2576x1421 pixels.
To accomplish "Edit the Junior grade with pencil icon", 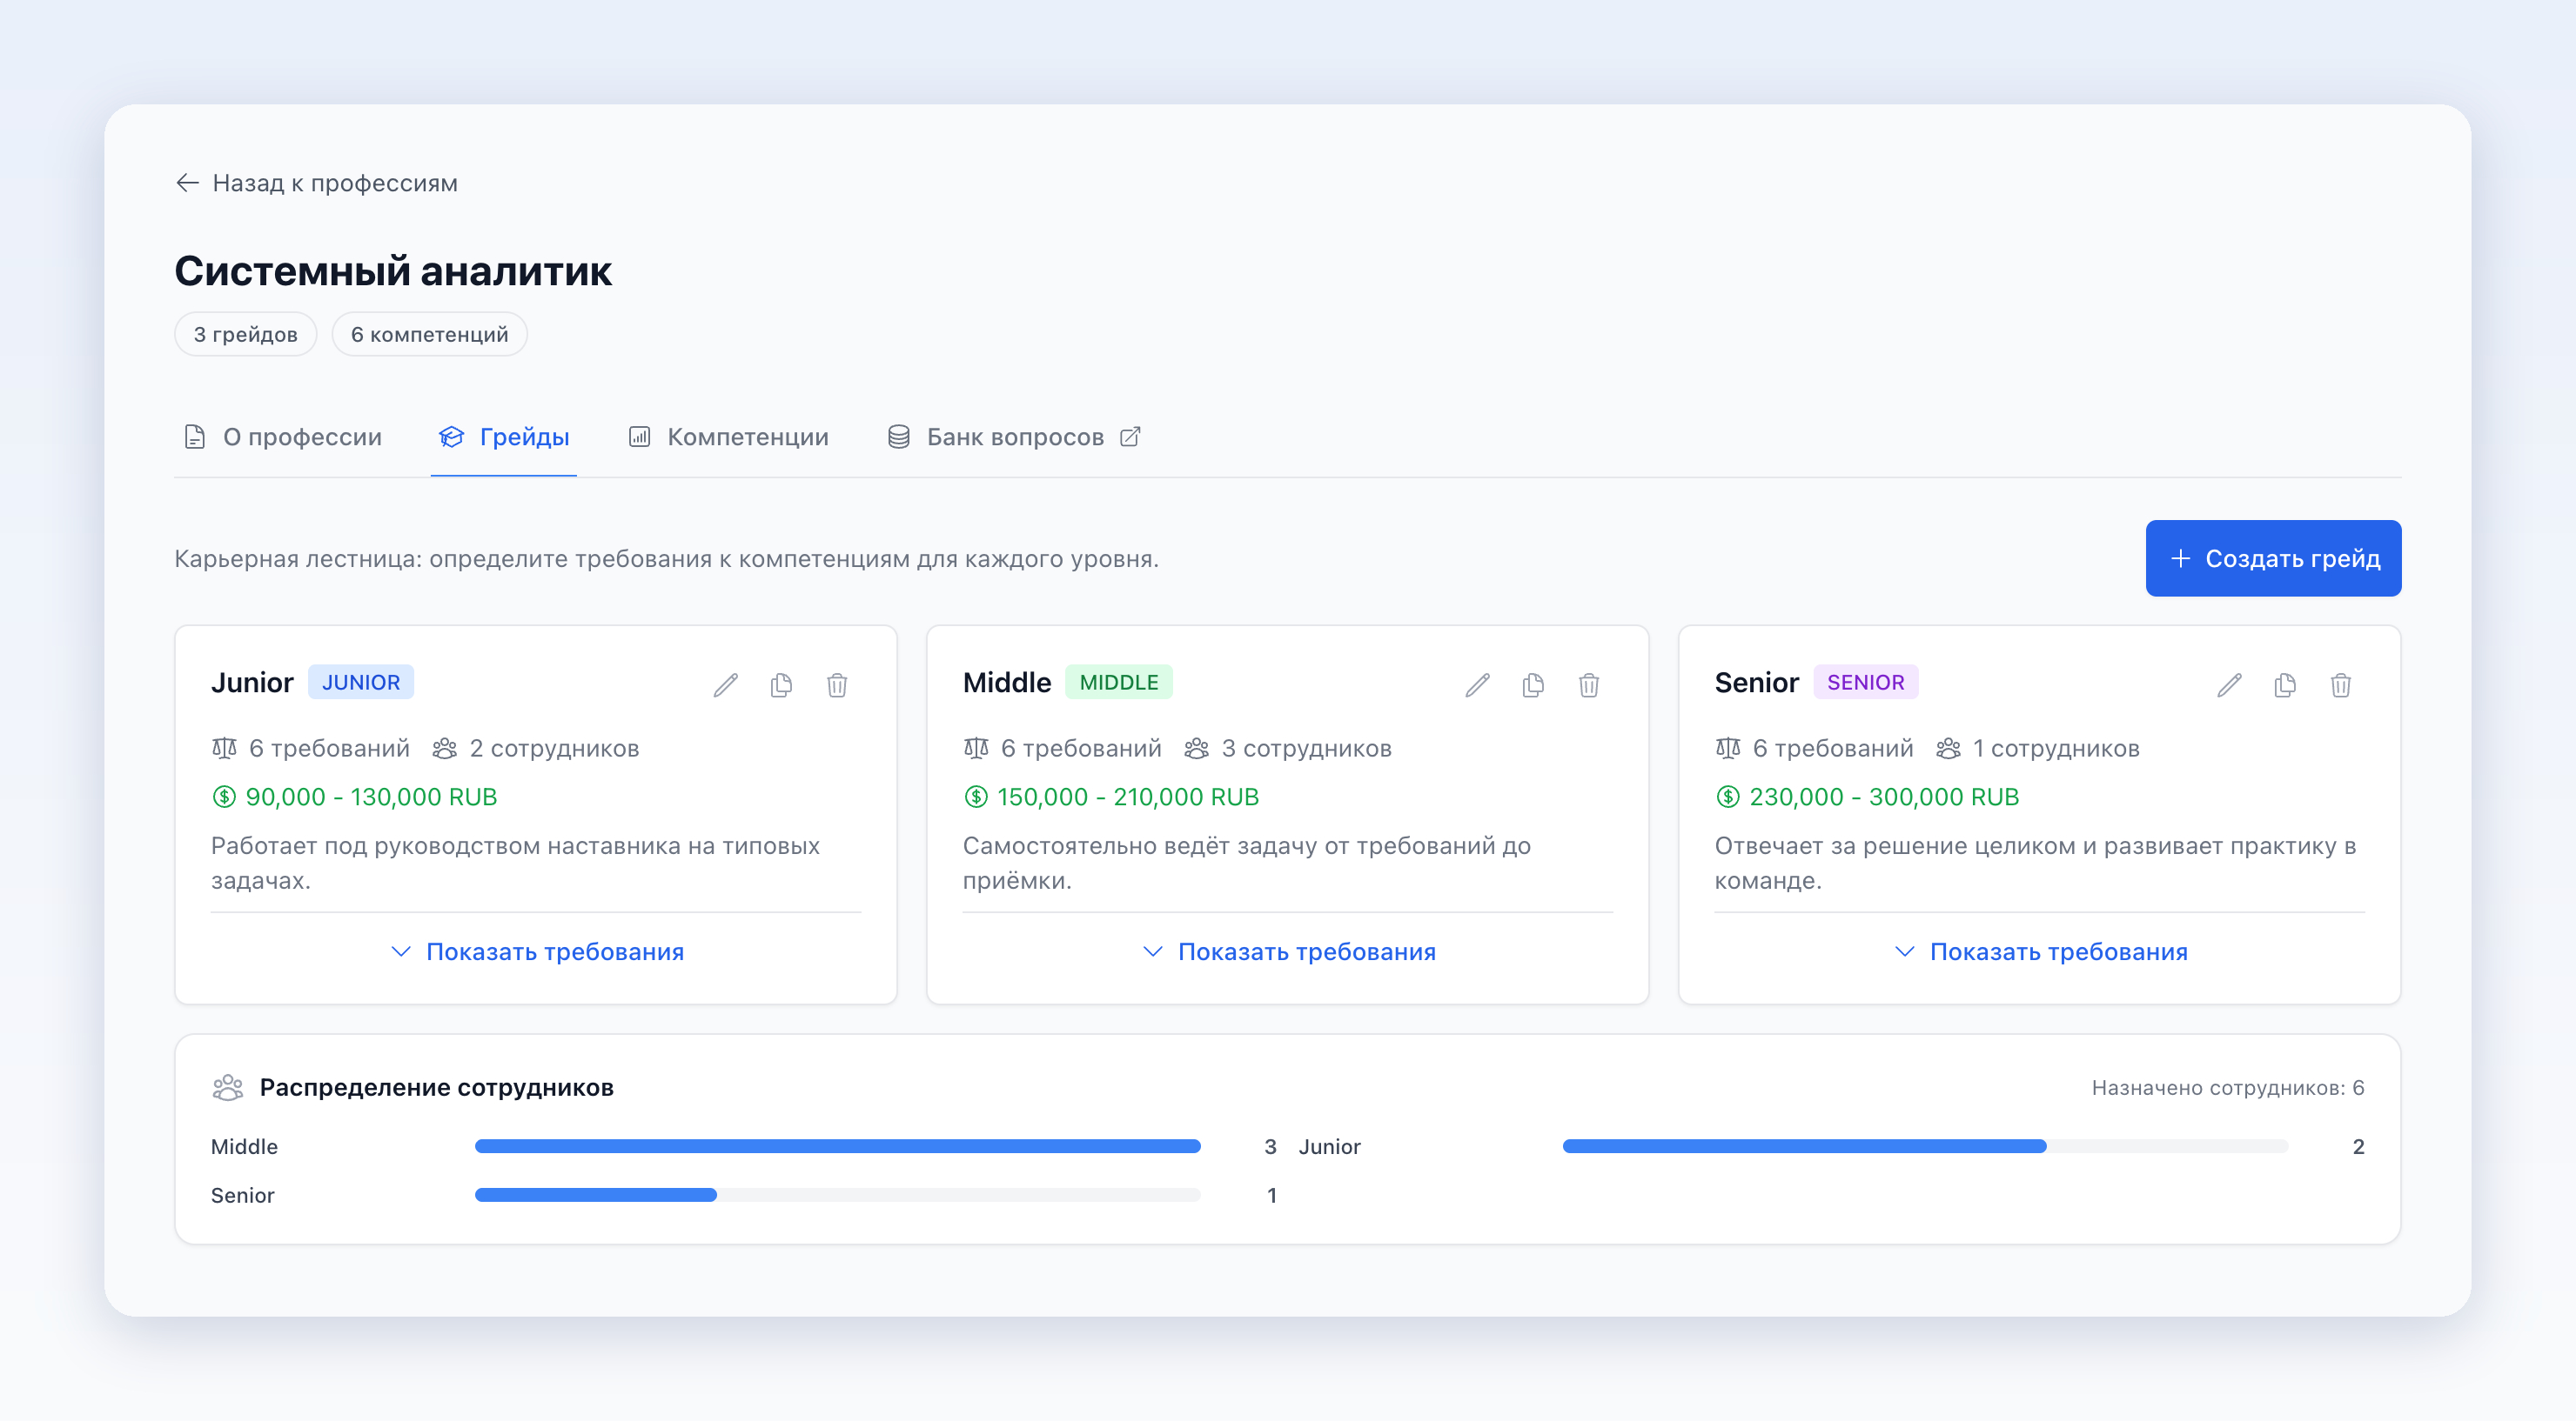I will 726,684.
